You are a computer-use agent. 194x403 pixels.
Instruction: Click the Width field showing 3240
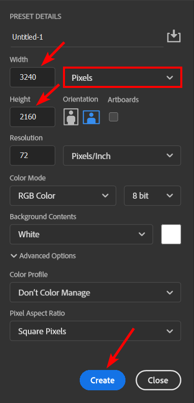click(33, 77)
